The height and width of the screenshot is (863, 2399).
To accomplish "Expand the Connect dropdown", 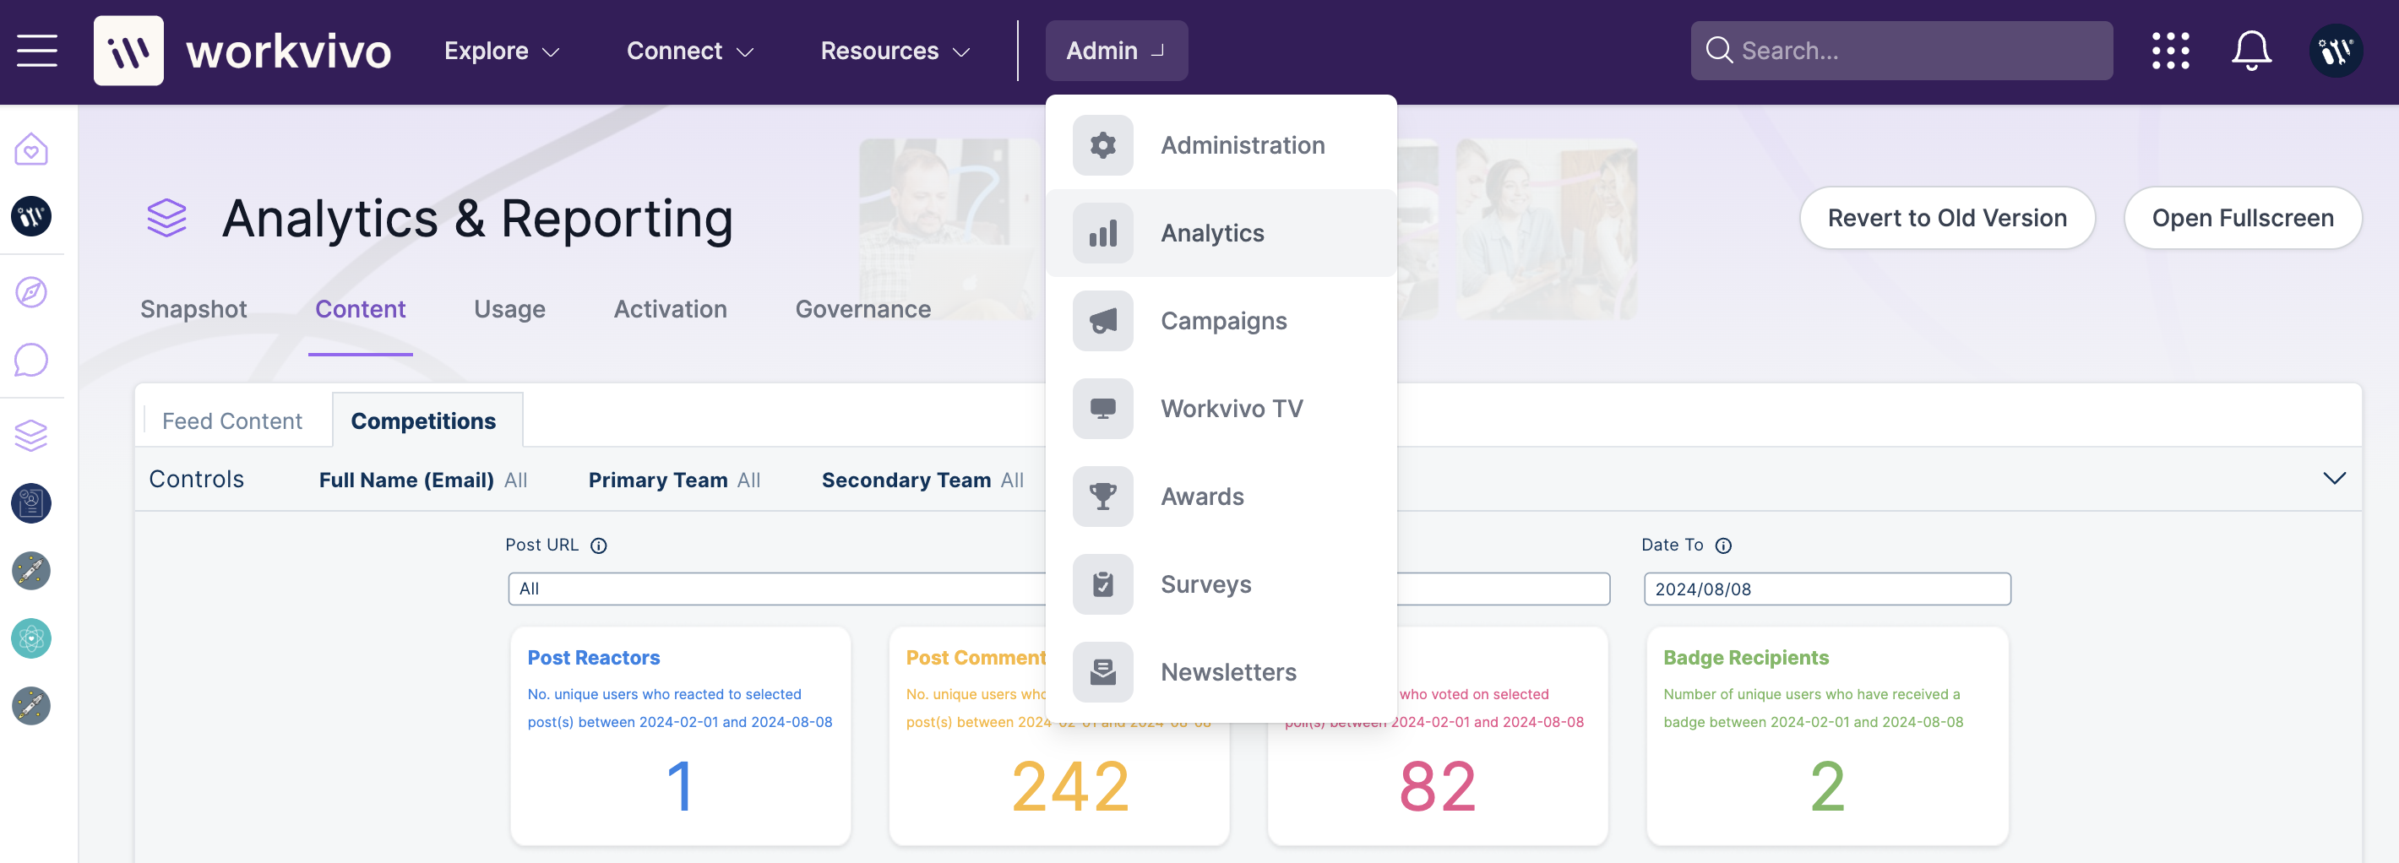I will [689, 51].
